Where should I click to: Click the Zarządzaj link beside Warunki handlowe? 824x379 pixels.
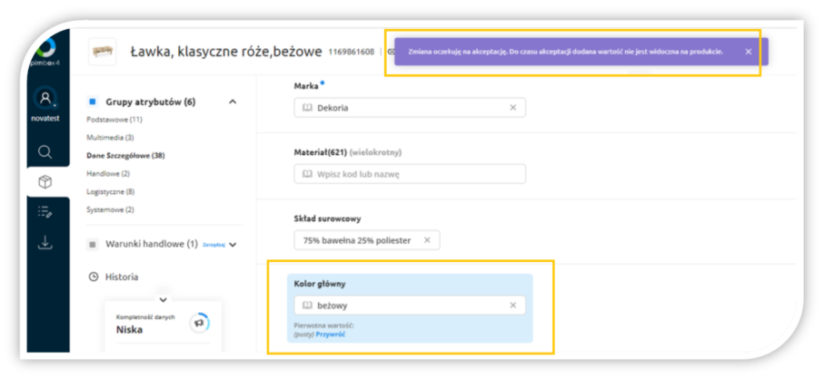tap(213, 244)
